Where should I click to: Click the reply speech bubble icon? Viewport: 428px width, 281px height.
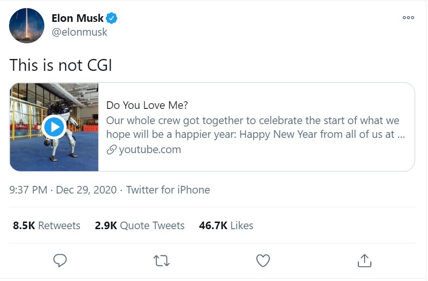(60, 261)
